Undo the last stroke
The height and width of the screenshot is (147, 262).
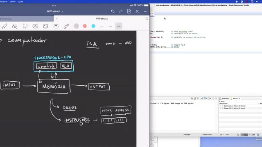113,11
